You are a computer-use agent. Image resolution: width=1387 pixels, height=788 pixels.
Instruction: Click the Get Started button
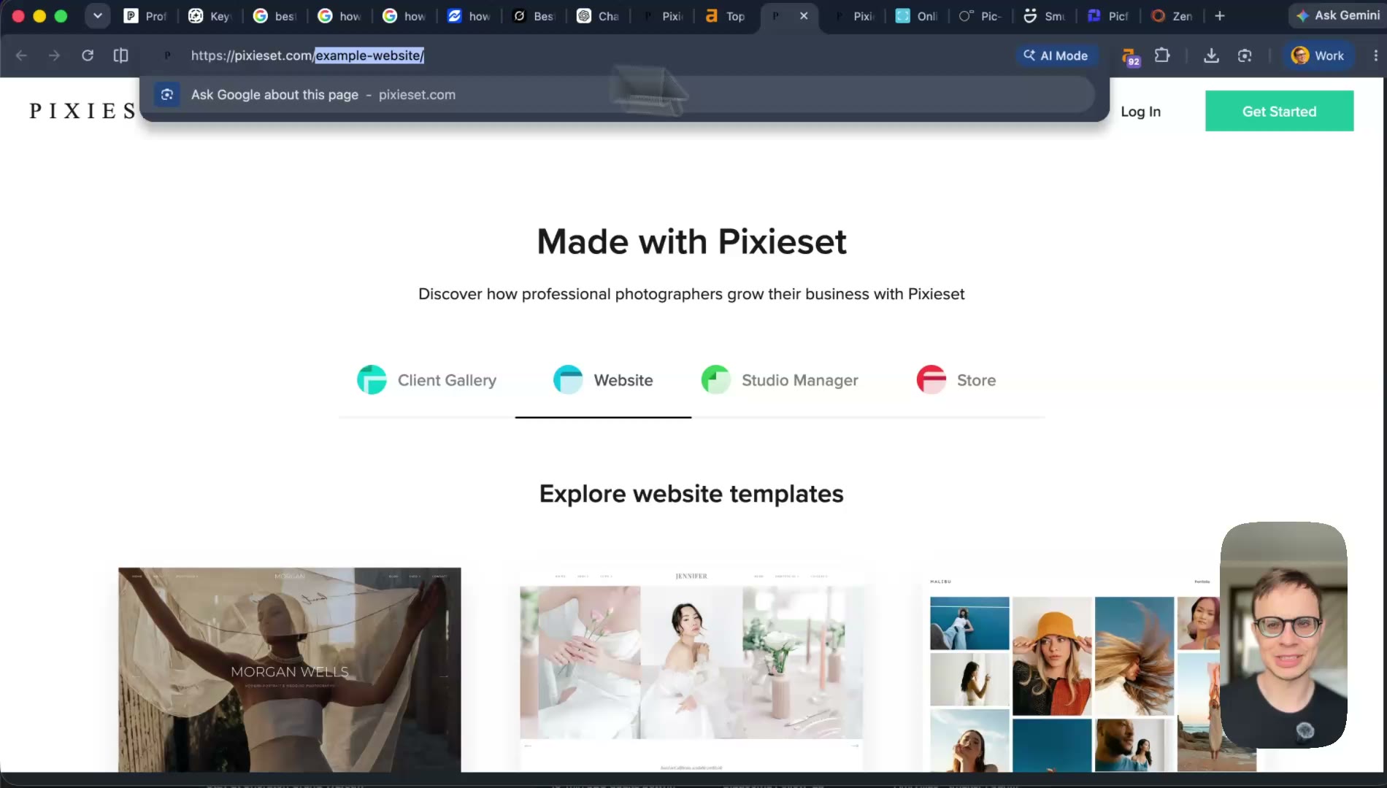[1279, 111]
